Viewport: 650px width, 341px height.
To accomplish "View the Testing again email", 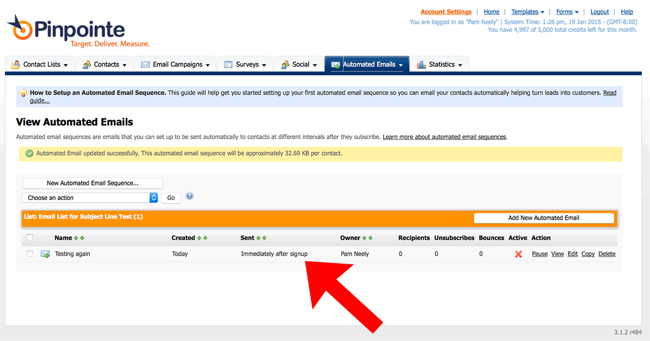I will tap(557, 254).
